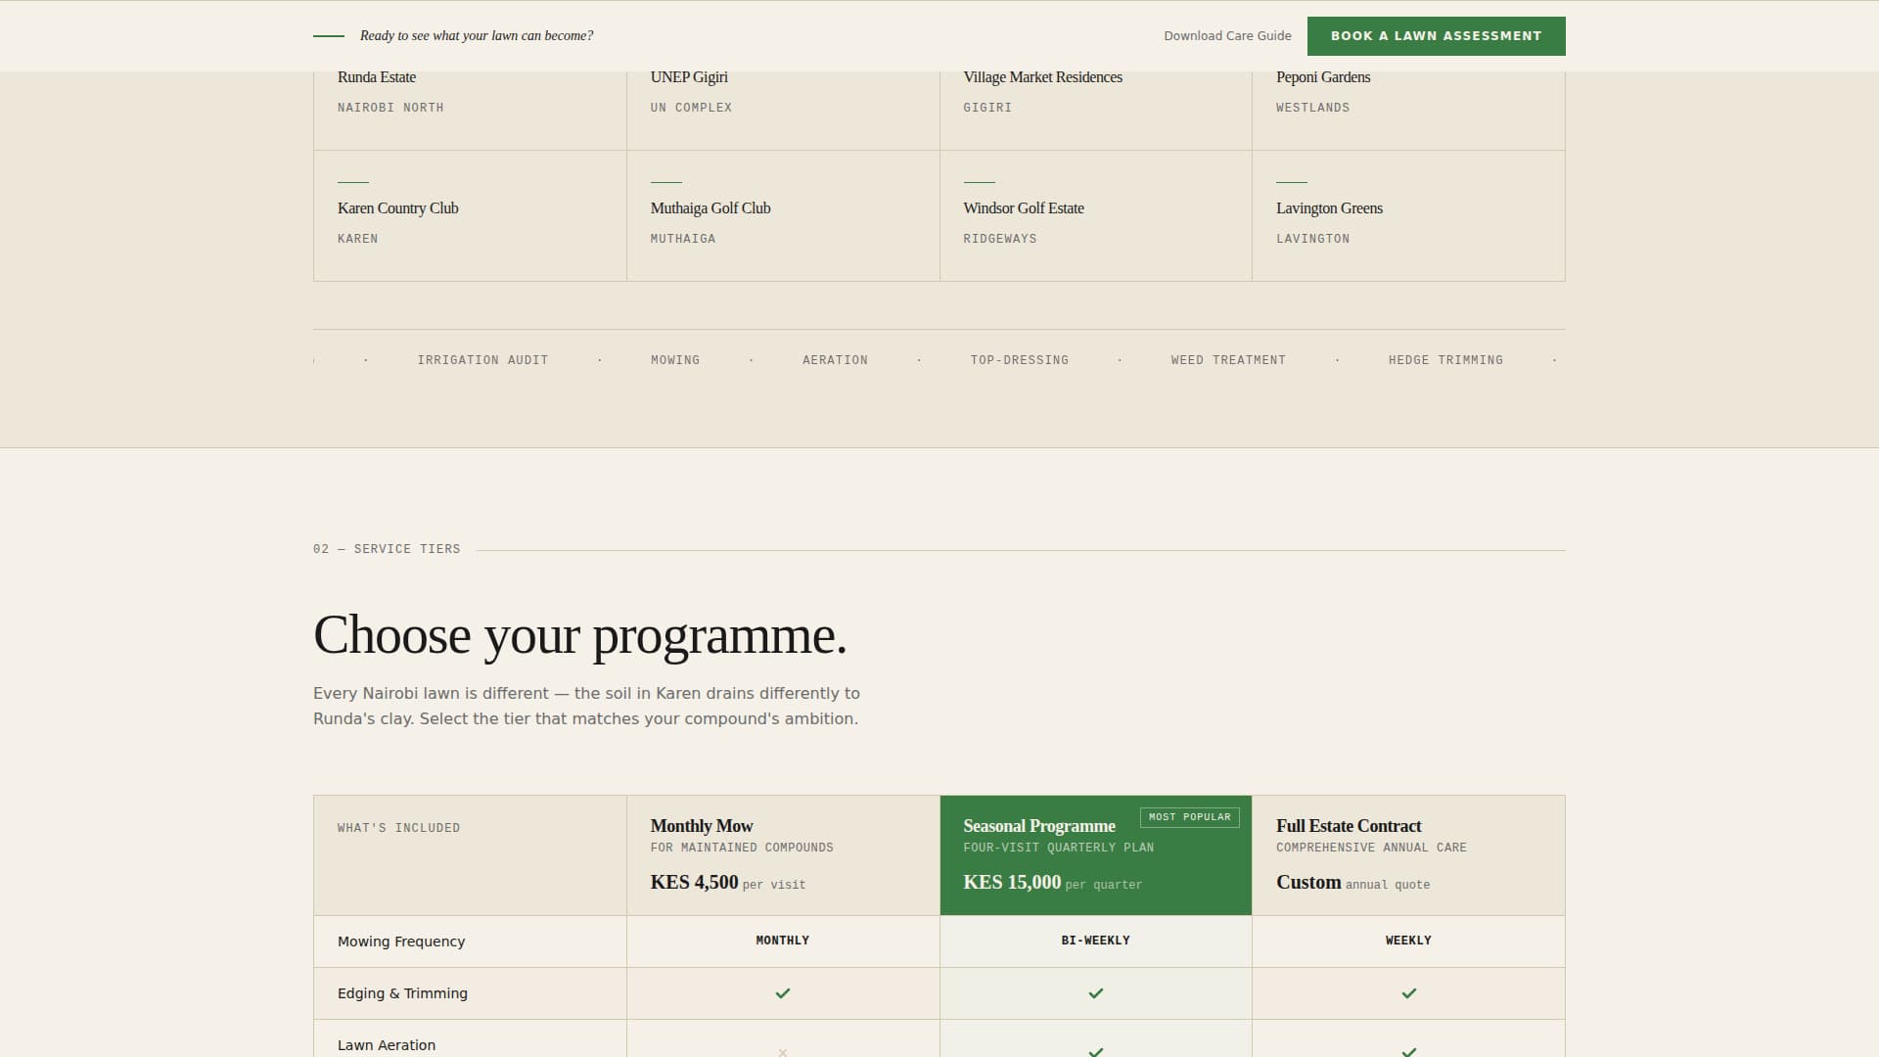Click the KES 4,500 per visit price

[728, 883]
